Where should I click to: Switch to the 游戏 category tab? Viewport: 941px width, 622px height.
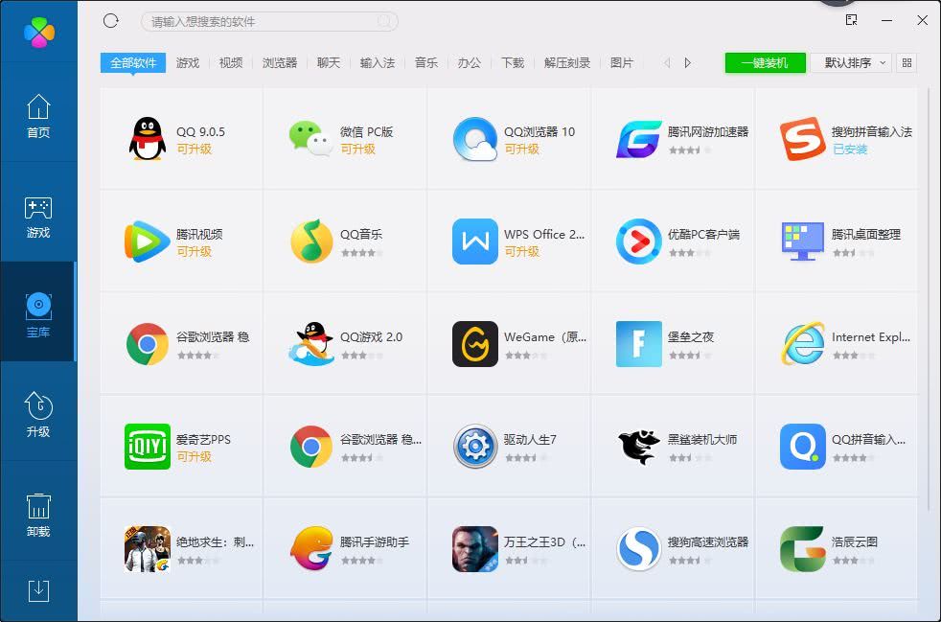pos(187,62)
